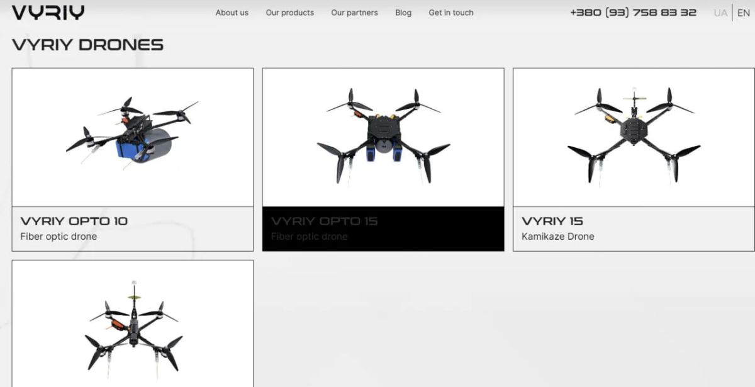Open the Blog menu item
Screen dimensions: 755x387
pyautogui.click(x=403, y=13)
